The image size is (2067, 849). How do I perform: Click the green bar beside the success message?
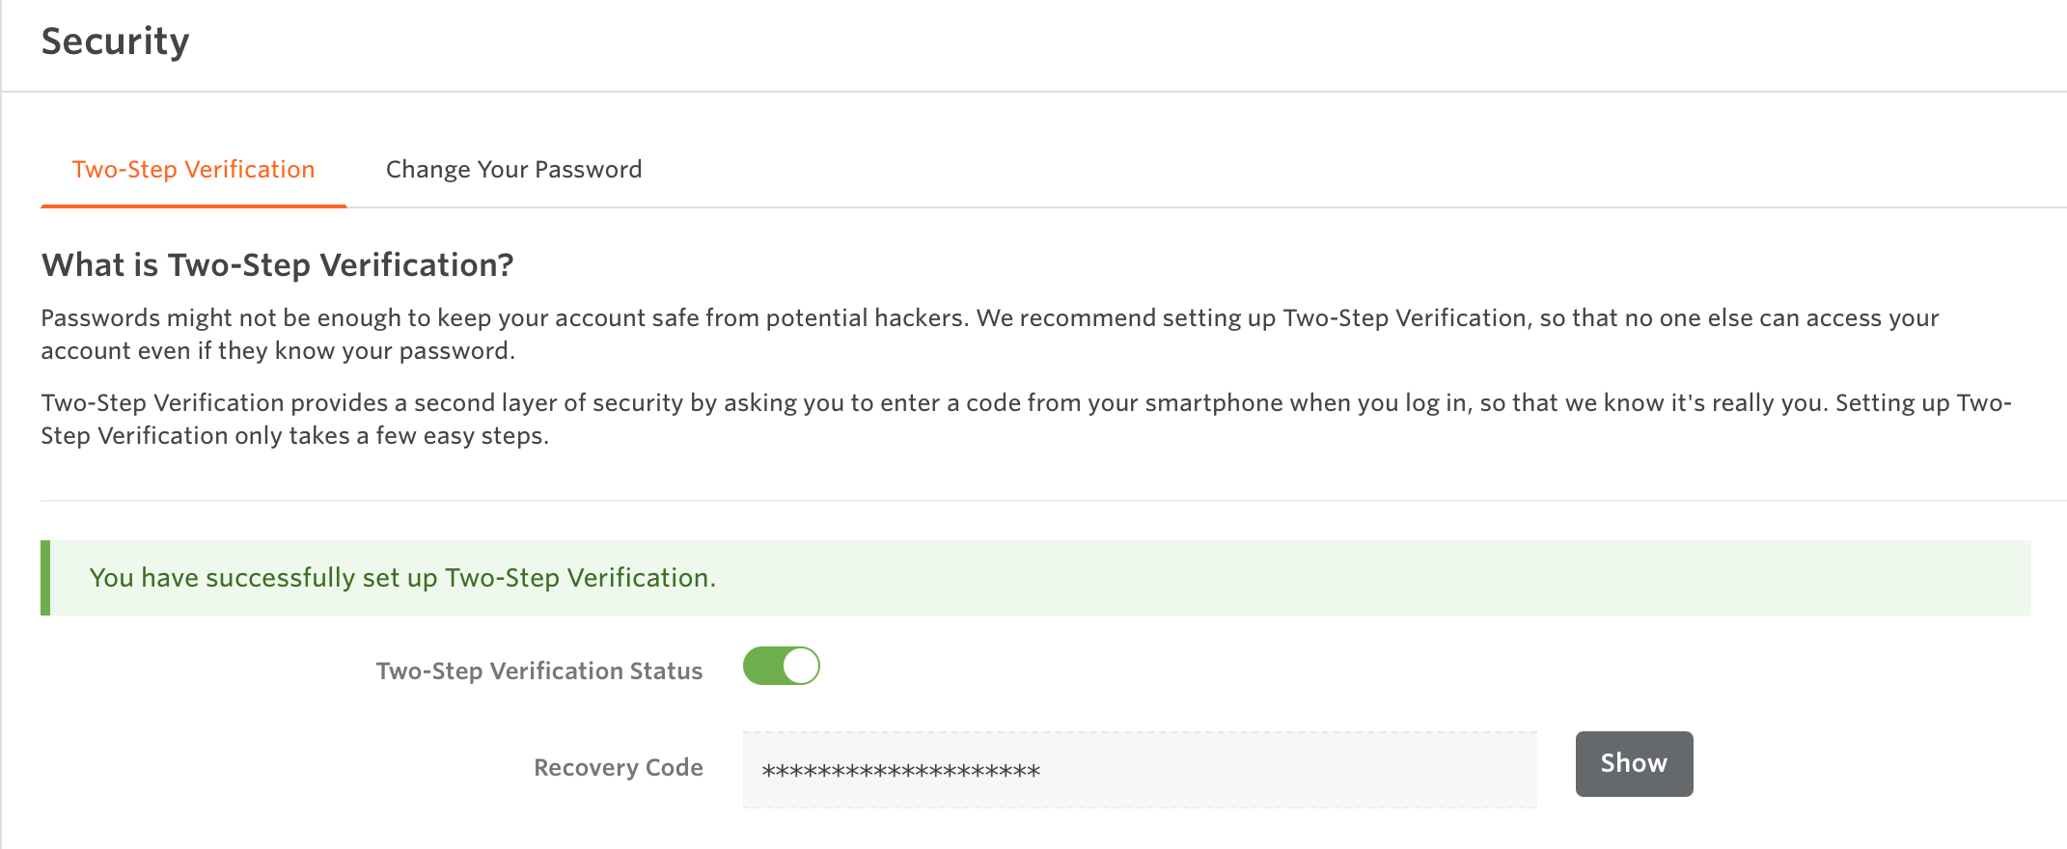pos(43,577)
